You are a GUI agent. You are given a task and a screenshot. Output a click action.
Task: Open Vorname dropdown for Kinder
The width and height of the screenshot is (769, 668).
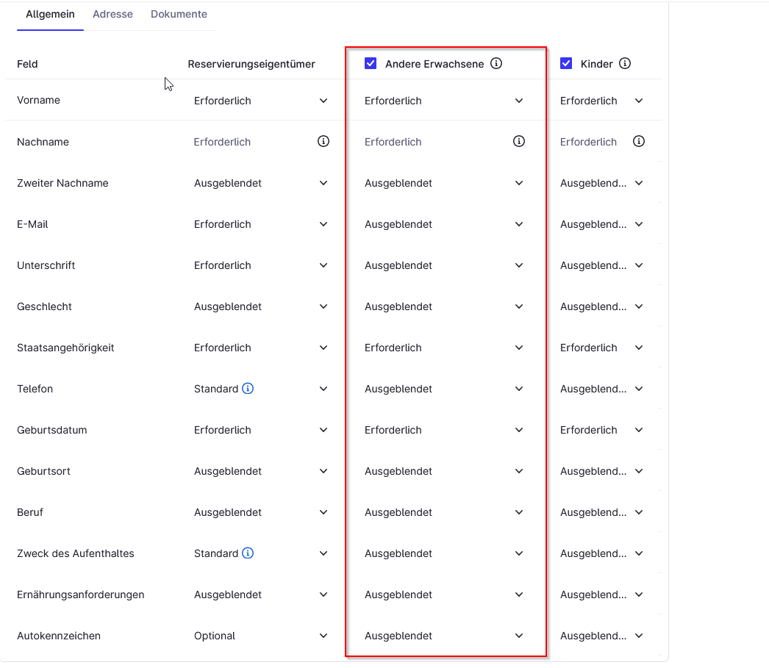(x=602, y=101)
